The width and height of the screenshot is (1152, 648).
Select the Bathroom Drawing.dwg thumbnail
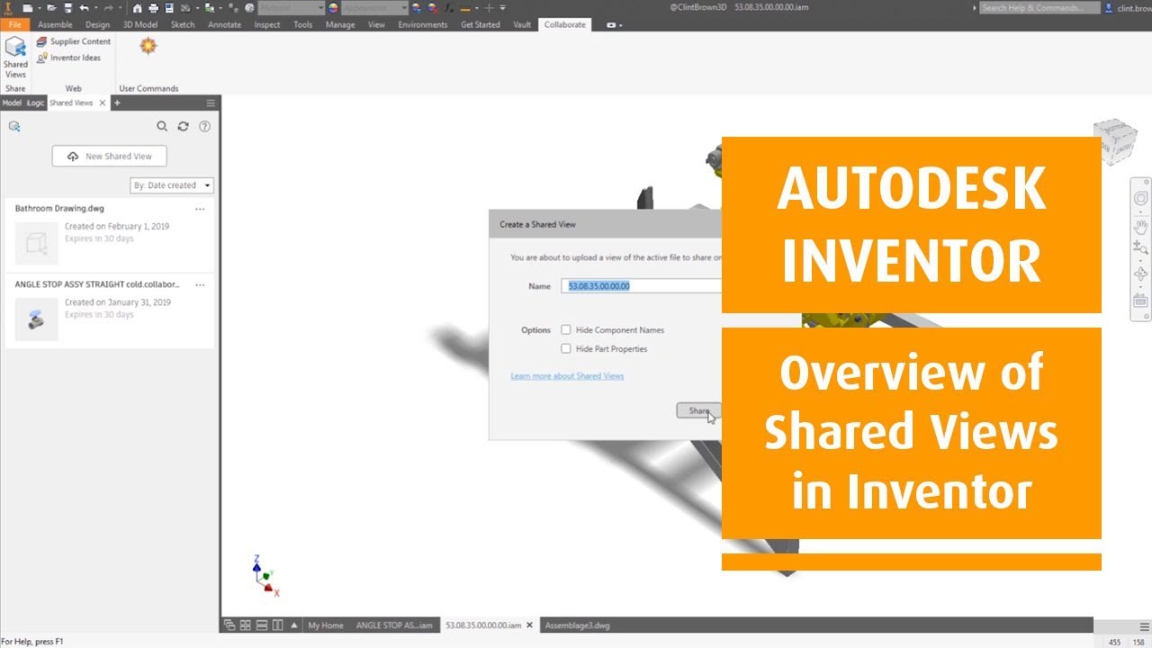[37, 243]
